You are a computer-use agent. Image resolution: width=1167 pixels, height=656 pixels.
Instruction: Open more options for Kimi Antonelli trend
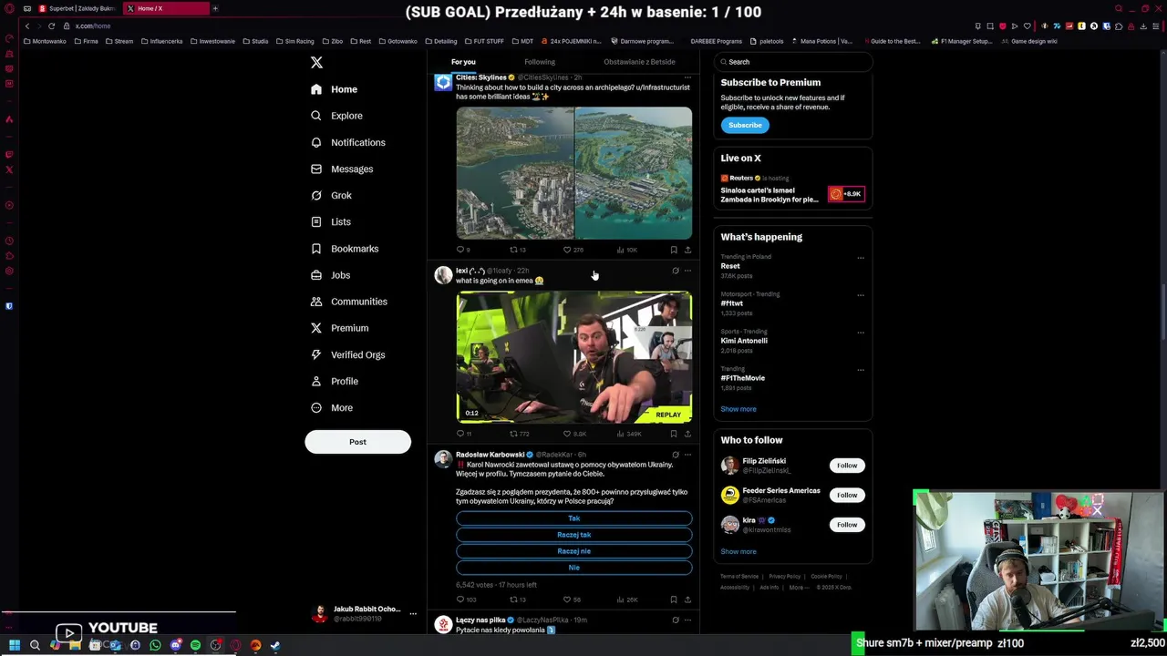[861, 333]
